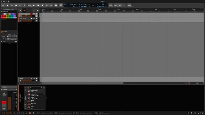
Task: Open the EDIT menu in the top toolbar
Action: coord(116,5)
